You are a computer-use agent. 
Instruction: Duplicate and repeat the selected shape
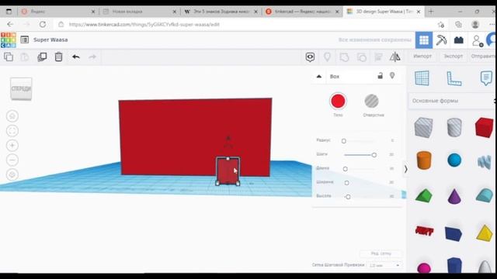pyautogui.click(x=42, y=57)
